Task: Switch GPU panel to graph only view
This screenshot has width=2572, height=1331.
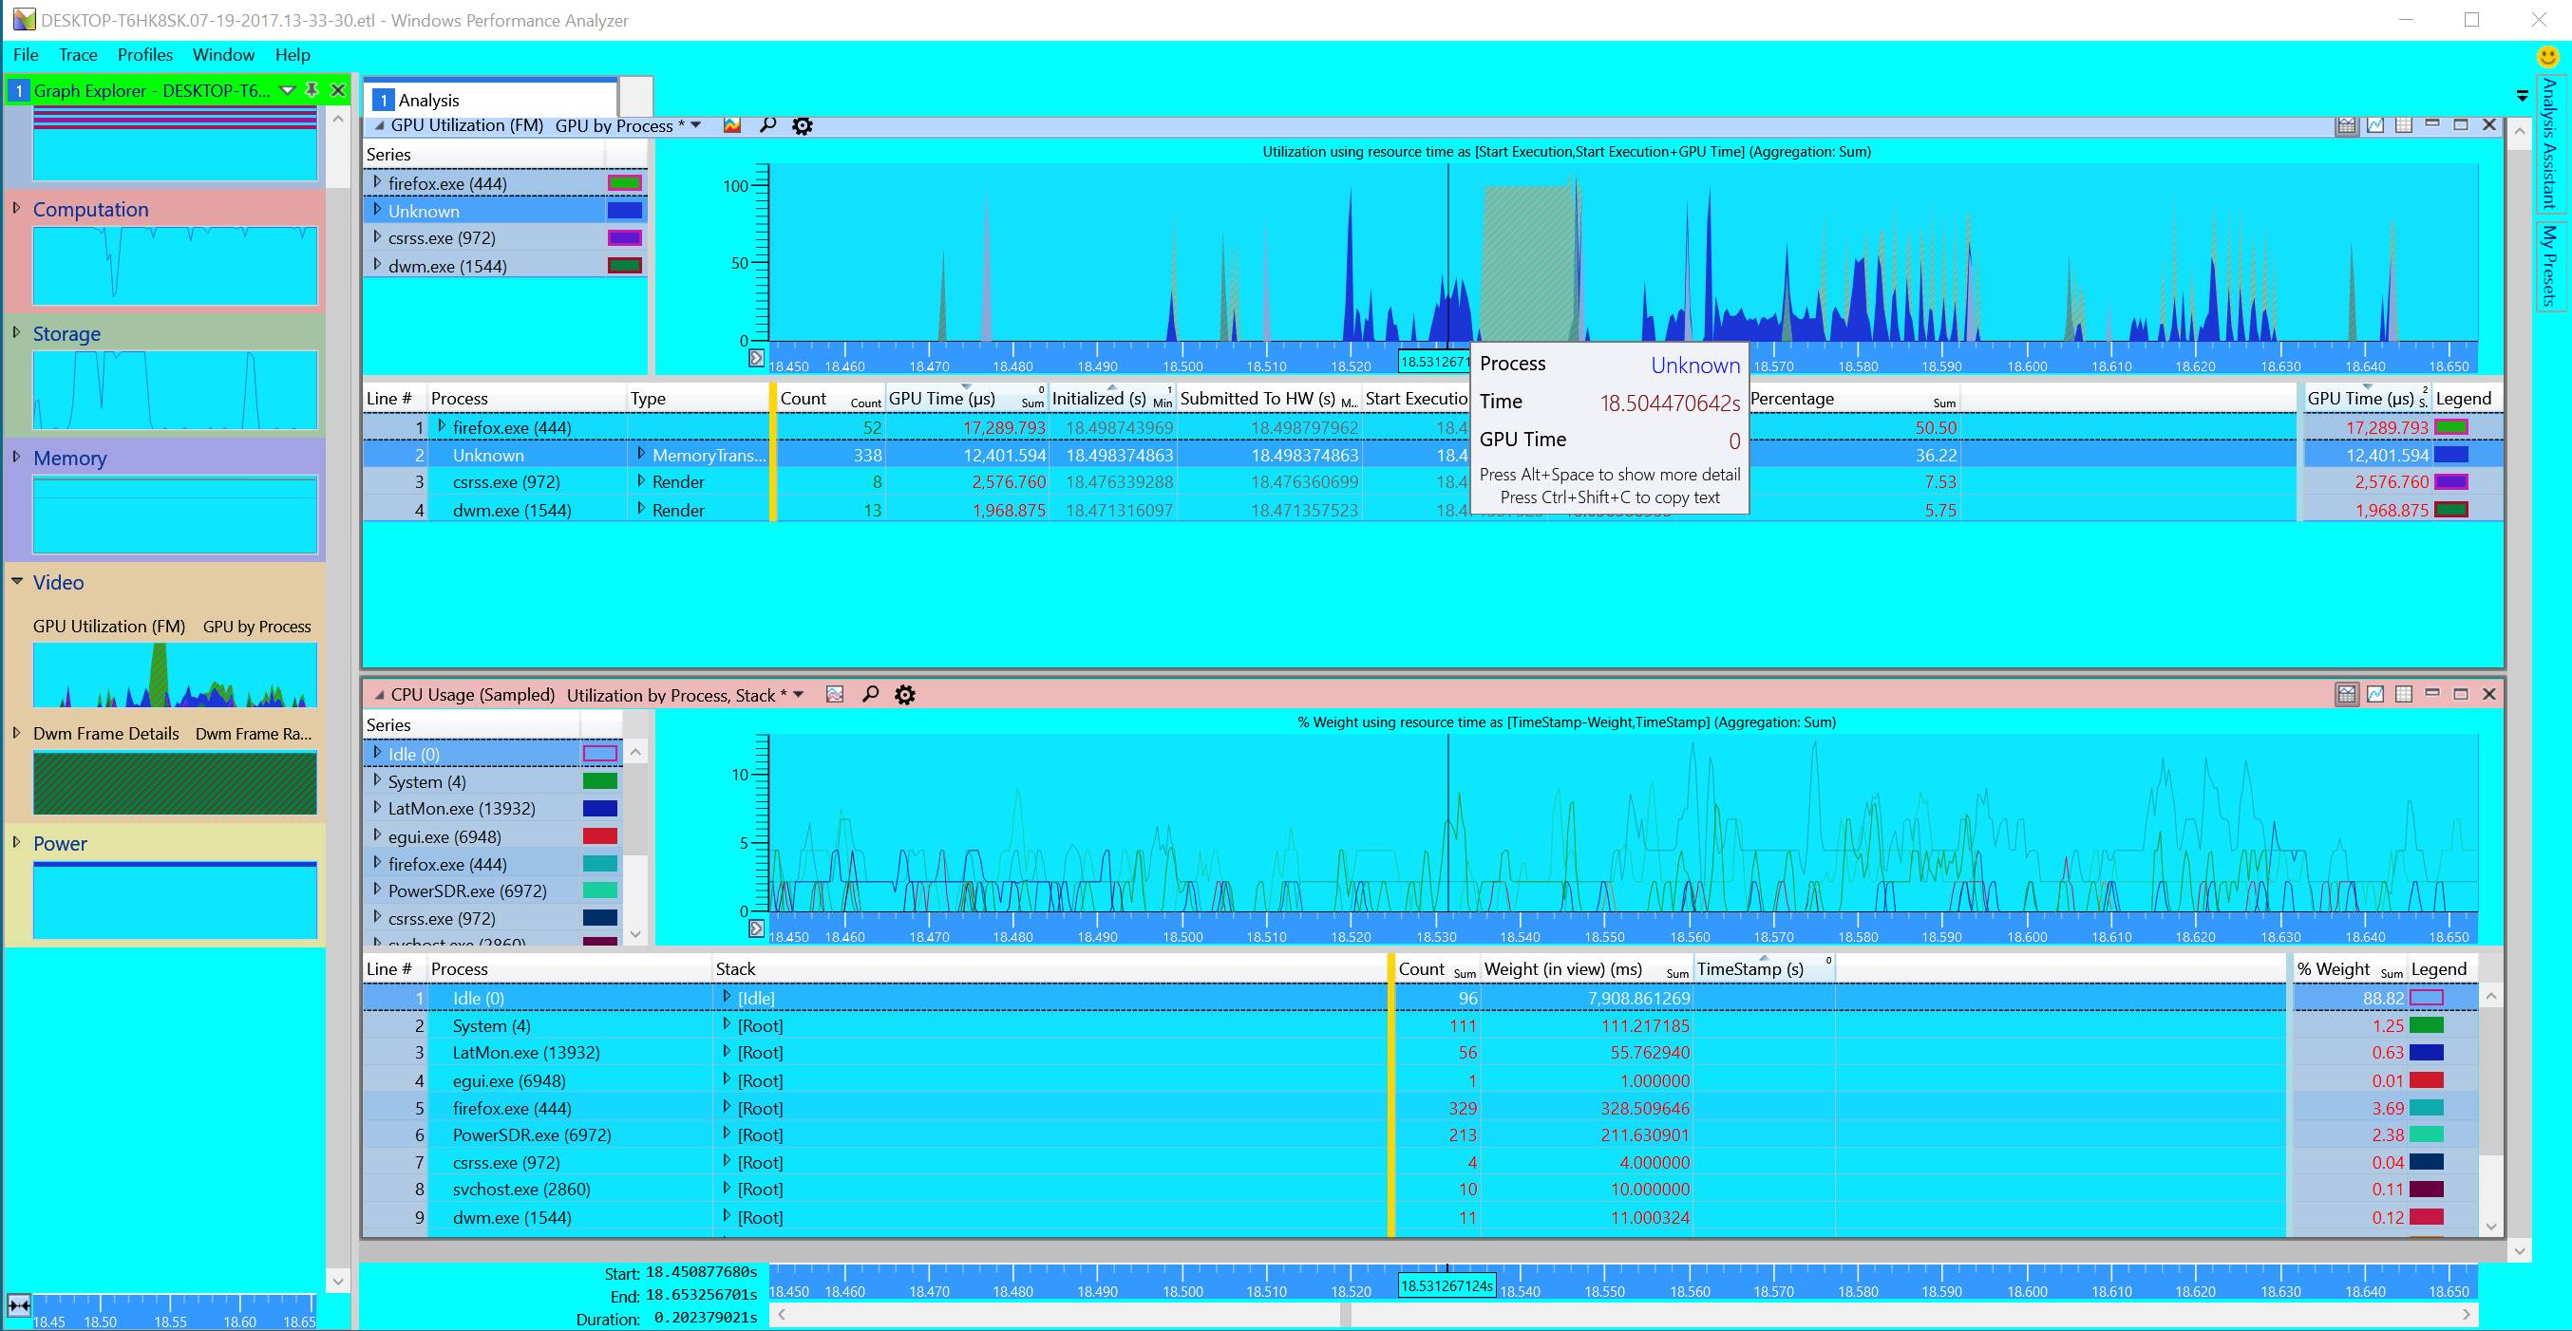Action: (2375, 124)
